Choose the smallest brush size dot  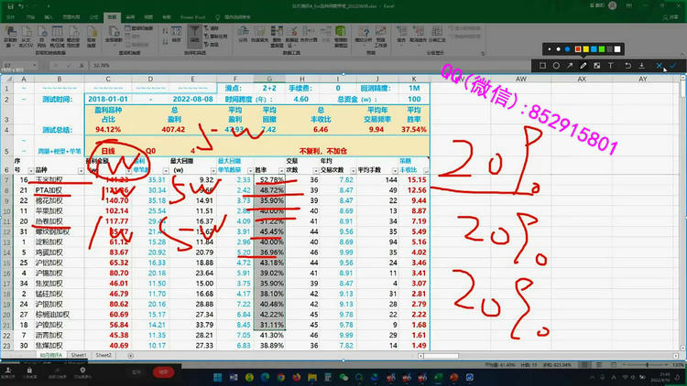[x=549, y=48]
